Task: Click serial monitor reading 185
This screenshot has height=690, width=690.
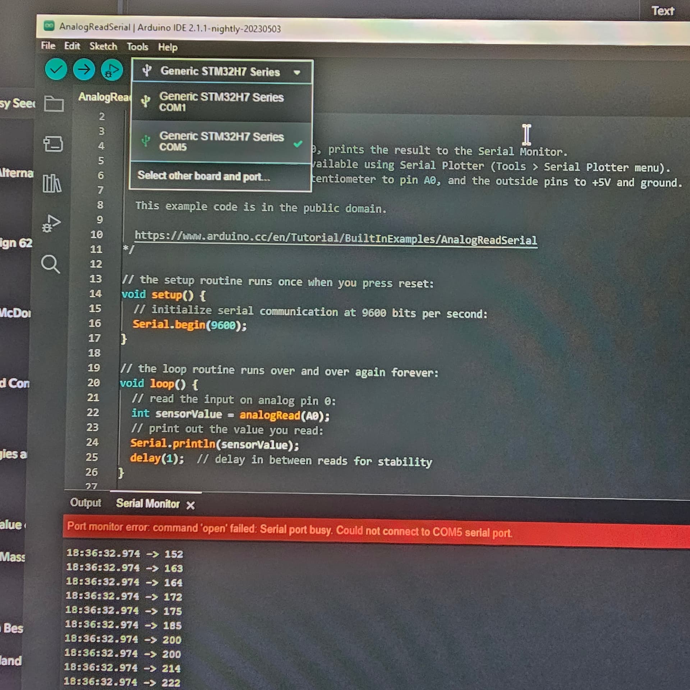Action: click(172, 625)
